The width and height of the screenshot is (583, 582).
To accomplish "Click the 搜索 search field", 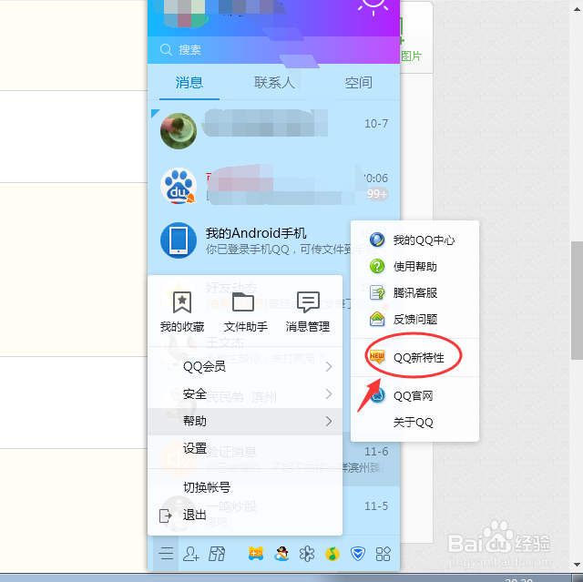I will pyautogui.click(x=273, y=49).
